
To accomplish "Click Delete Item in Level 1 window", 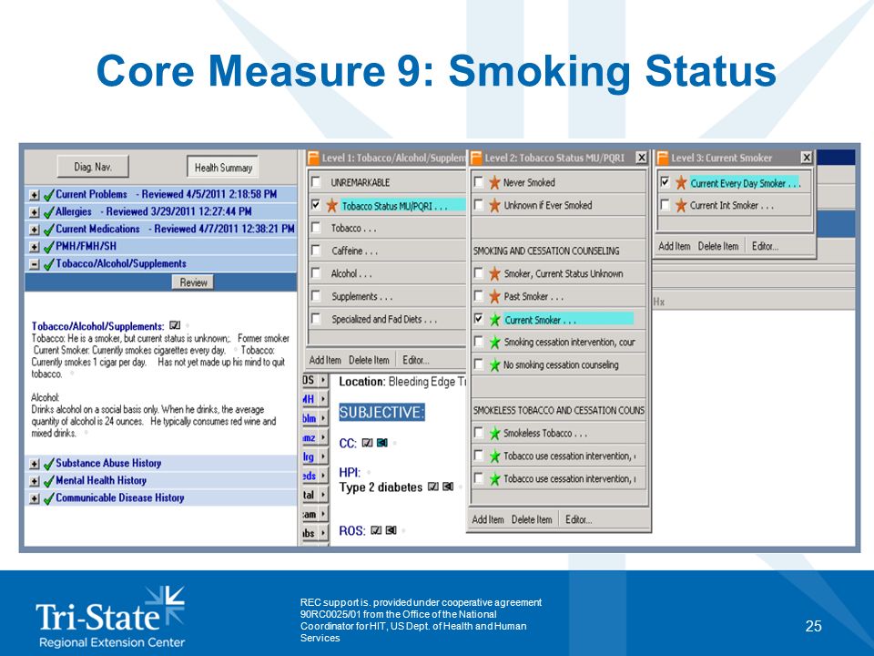I will click(369, 361).
